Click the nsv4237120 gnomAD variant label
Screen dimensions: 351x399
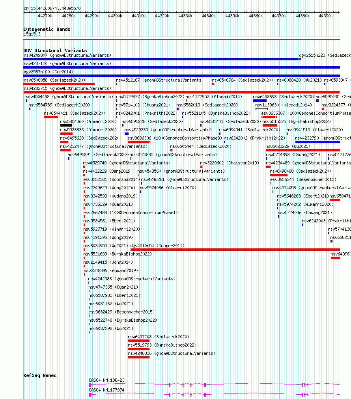67,63
